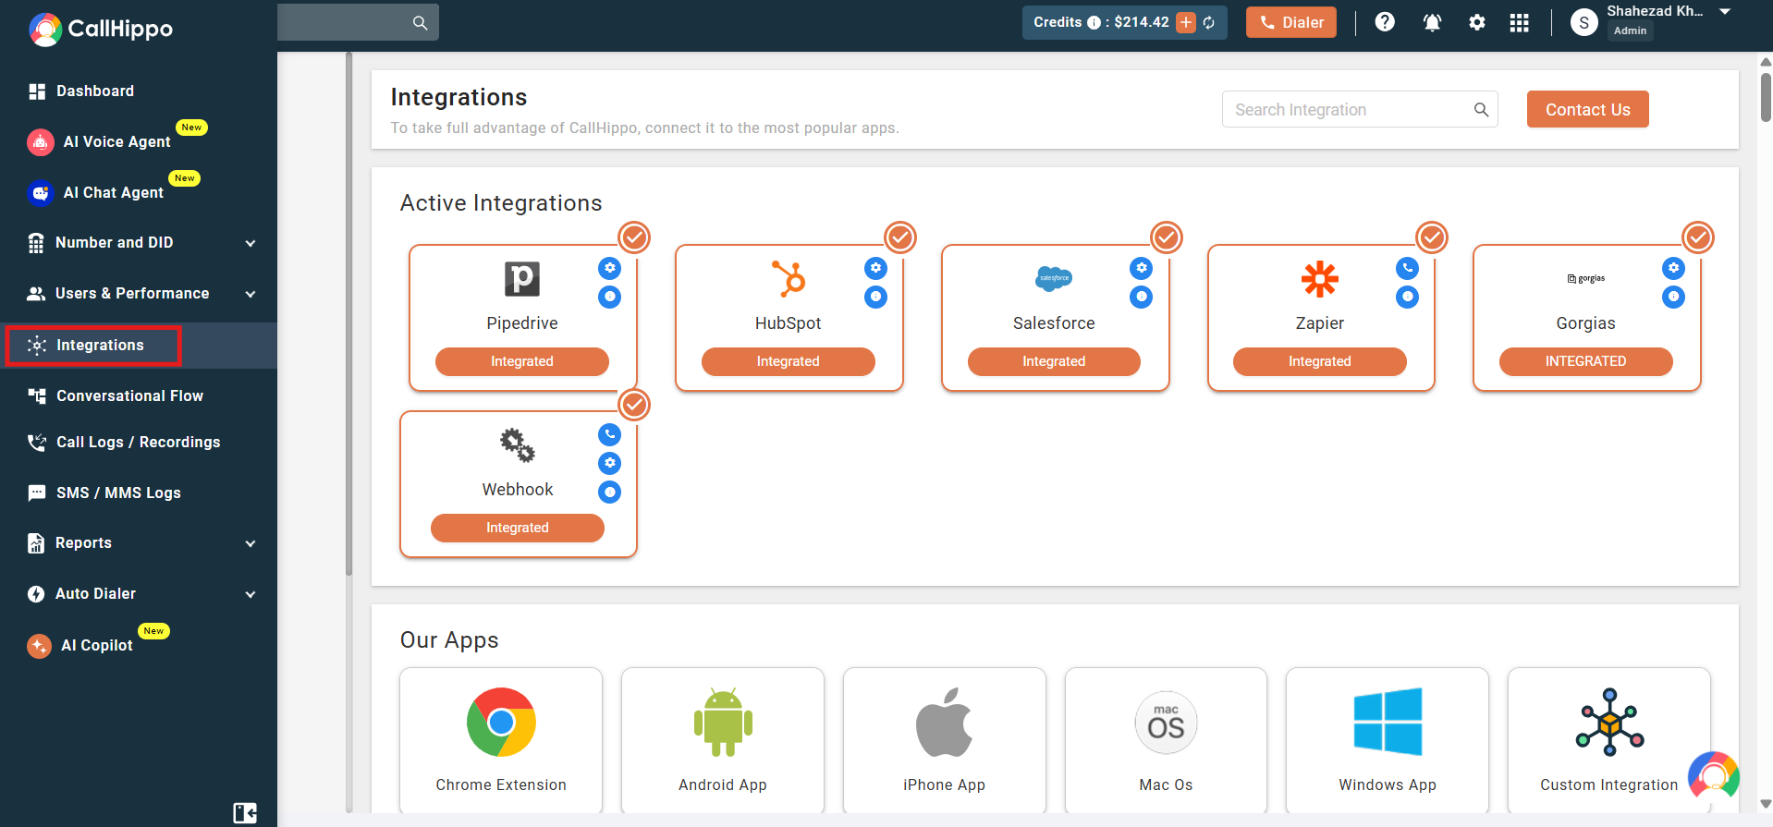Click the top search magnifier icon

[420, 22]
